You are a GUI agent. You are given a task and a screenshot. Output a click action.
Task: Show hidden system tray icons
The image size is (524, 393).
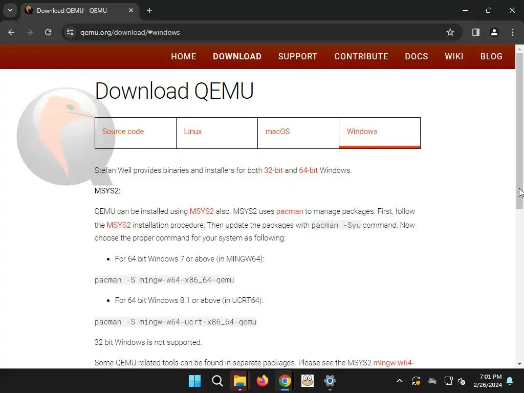(x=400, y=381)
